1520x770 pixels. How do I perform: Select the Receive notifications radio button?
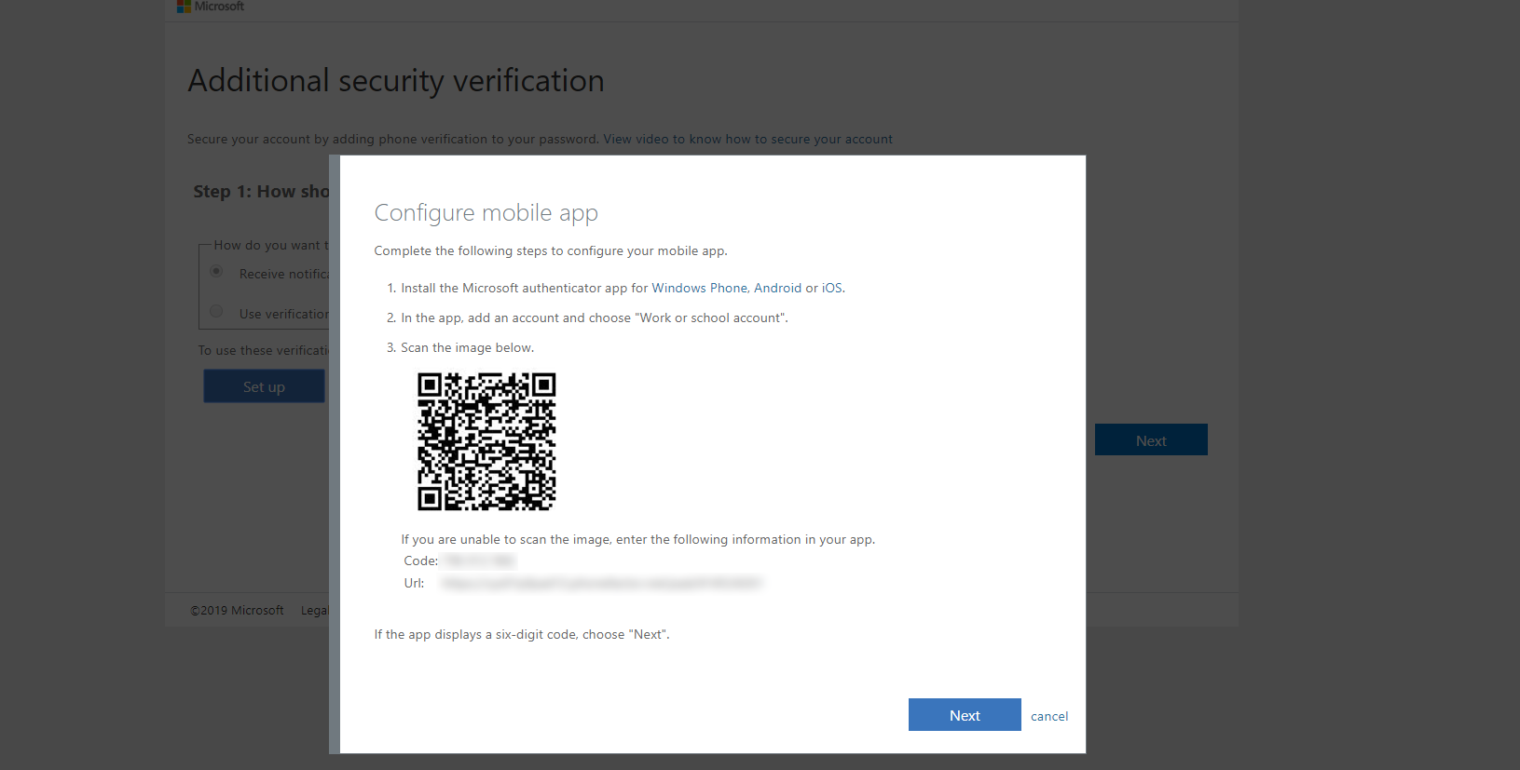(x=216, y=272)
